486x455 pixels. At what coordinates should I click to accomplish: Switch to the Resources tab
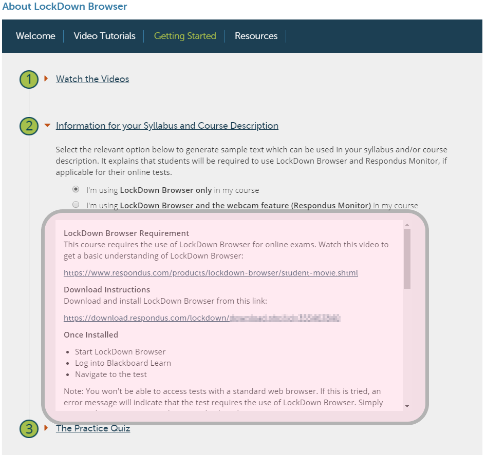pyautogui.click(x=256, y=36)
